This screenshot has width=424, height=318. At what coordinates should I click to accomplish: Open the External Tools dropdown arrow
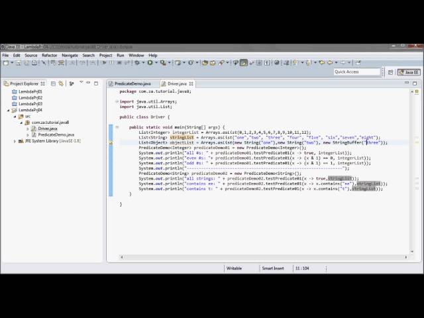(170, 63)
